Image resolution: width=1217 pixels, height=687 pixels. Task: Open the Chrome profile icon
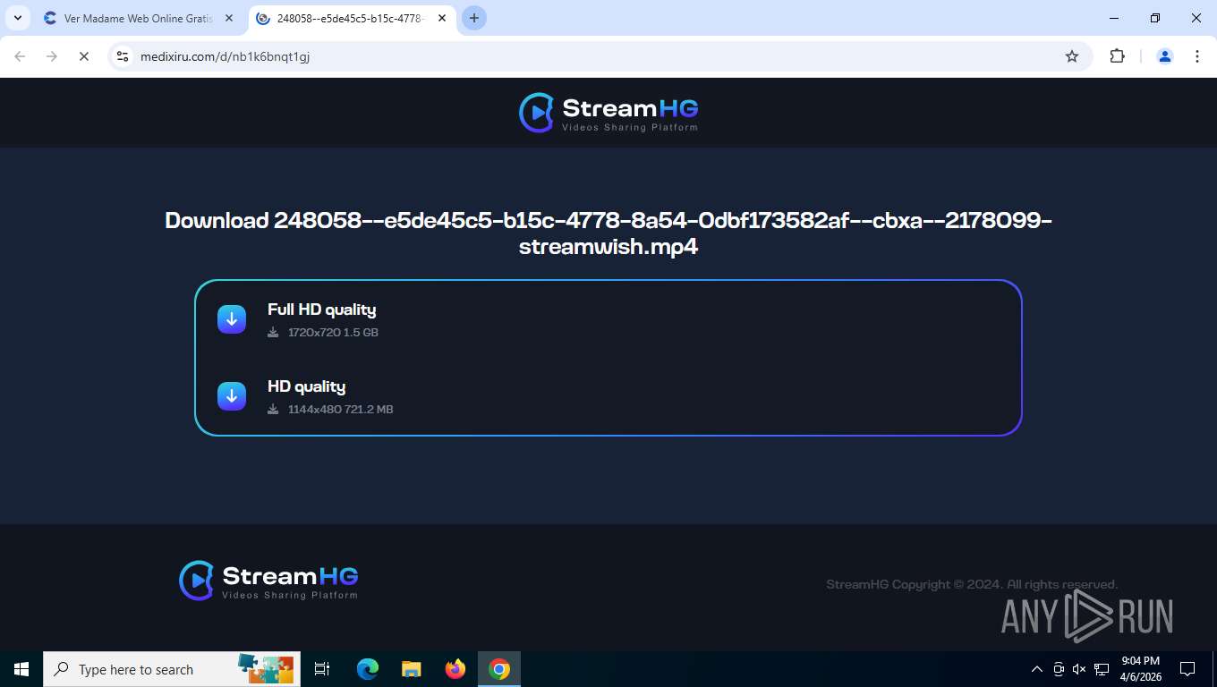pos(1165,56)
